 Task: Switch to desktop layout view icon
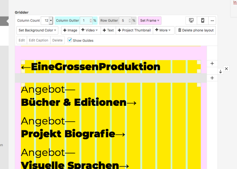(191, 21)
